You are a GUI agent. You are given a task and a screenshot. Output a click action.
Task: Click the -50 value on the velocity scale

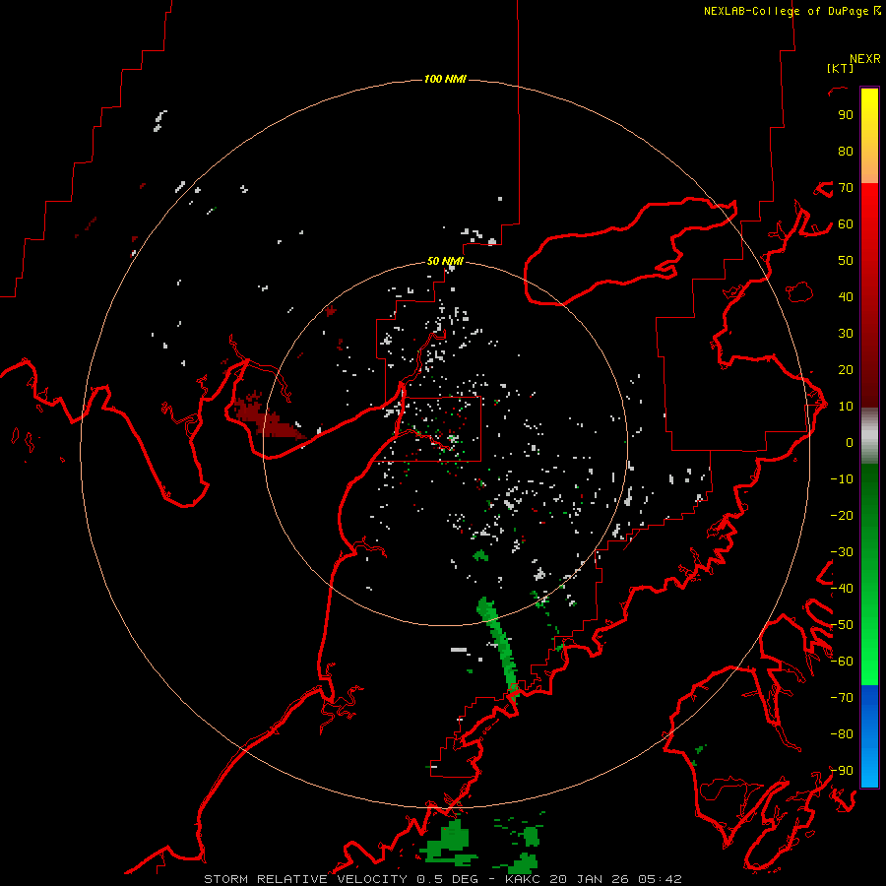point(842,625)
